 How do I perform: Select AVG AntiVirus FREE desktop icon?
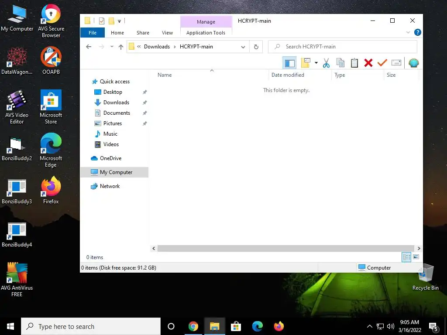[17, 280]
